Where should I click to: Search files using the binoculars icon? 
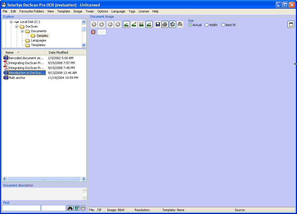(x=70, y=208)
